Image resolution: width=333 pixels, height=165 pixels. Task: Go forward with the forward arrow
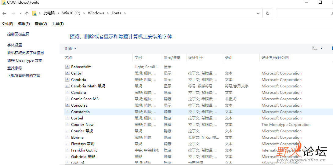pyautogui.click(x=13, y=13)
